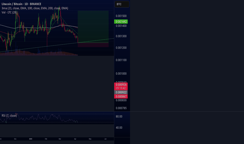
Task: Click the 2025 label on time axis
Action: 31,139
